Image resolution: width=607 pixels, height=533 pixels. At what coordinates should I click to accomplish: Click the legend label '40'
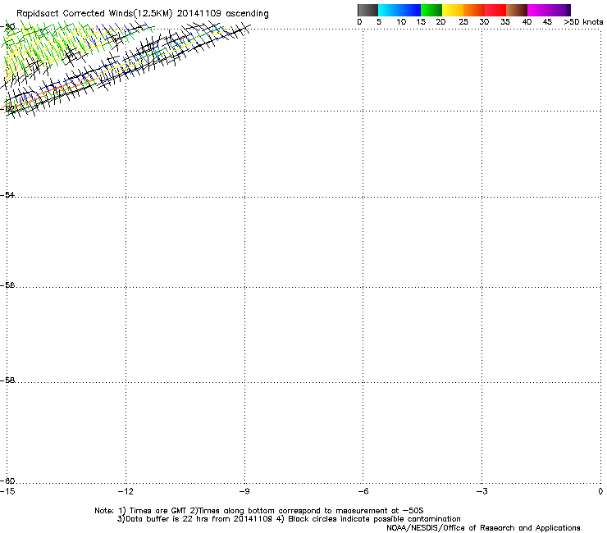[x=527, y=22]
